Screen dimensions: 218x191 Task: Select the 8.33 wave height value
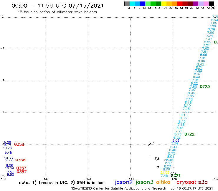(183, 118)
